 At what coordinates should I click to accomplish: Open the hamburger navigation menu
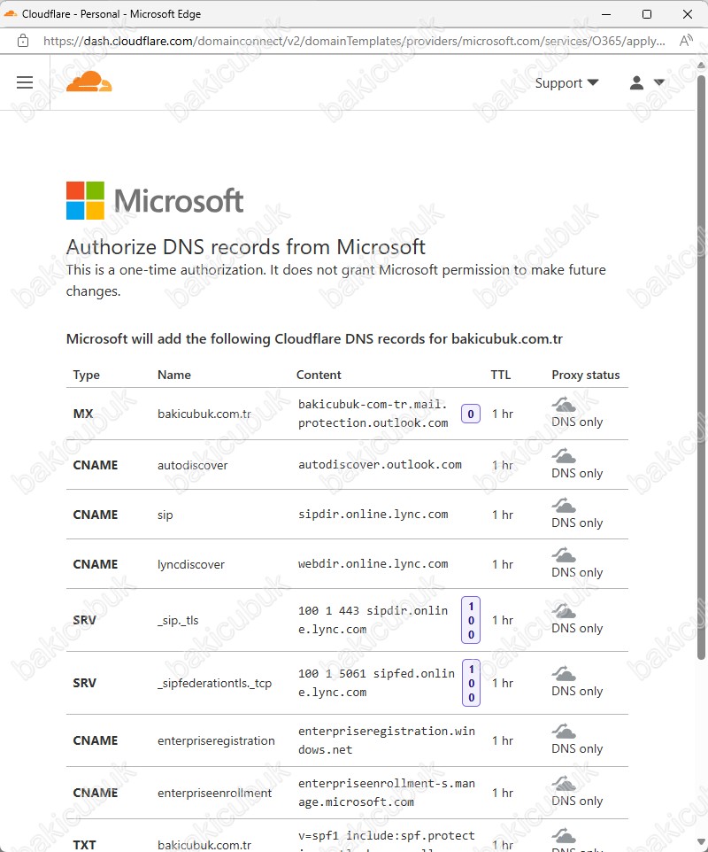click(x=25, y=82)
